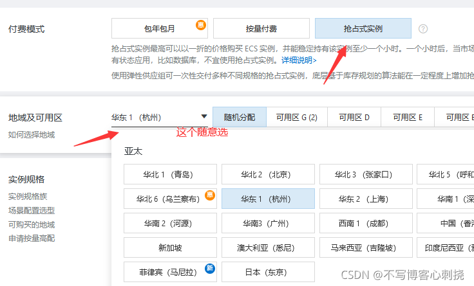The width and height of the screenshot is (474, 286).
Task: Open 可购买的地域 link
Action: 32,224
